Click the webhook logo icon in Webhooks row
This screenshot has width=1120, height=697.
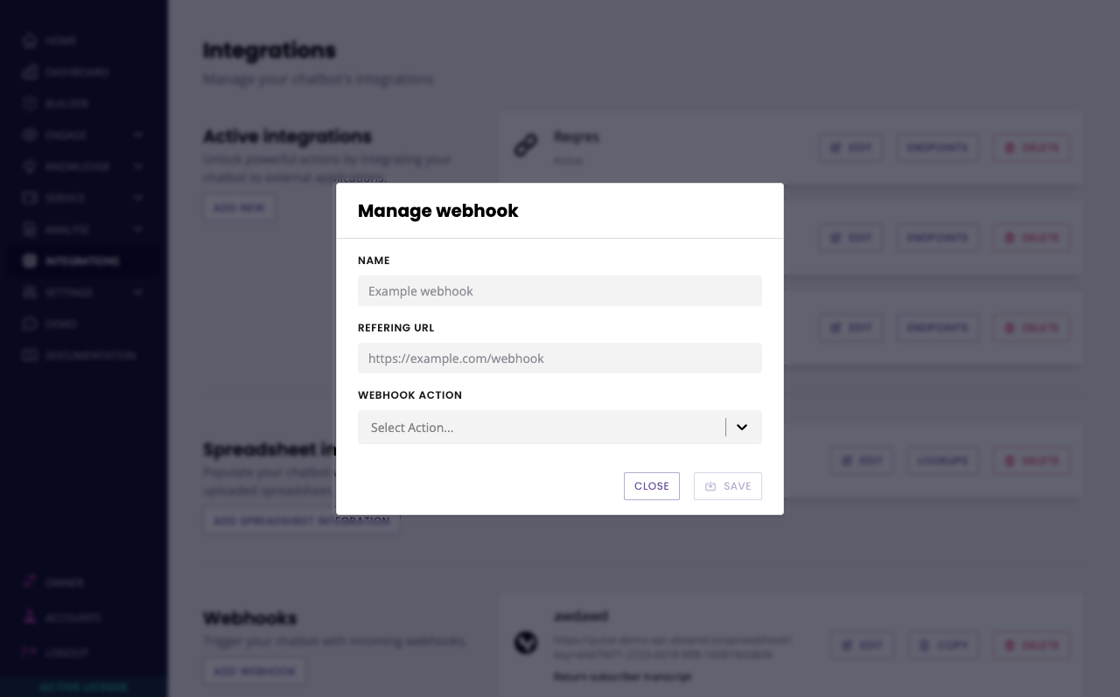pos(525,644)
